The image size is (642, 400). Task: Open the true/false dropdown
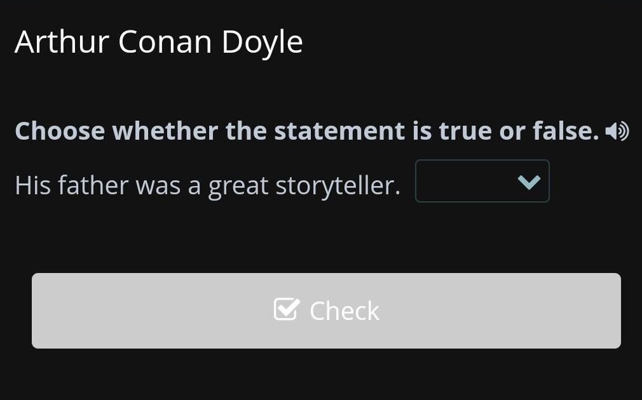tap(482, 182)
